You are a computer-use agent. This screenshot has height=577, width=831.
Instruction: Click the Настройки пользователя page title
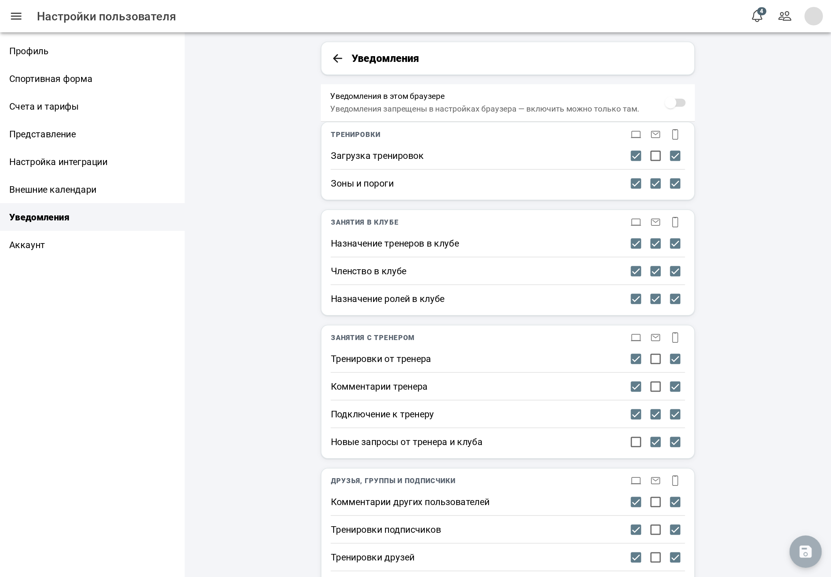[x=106, y=17]
